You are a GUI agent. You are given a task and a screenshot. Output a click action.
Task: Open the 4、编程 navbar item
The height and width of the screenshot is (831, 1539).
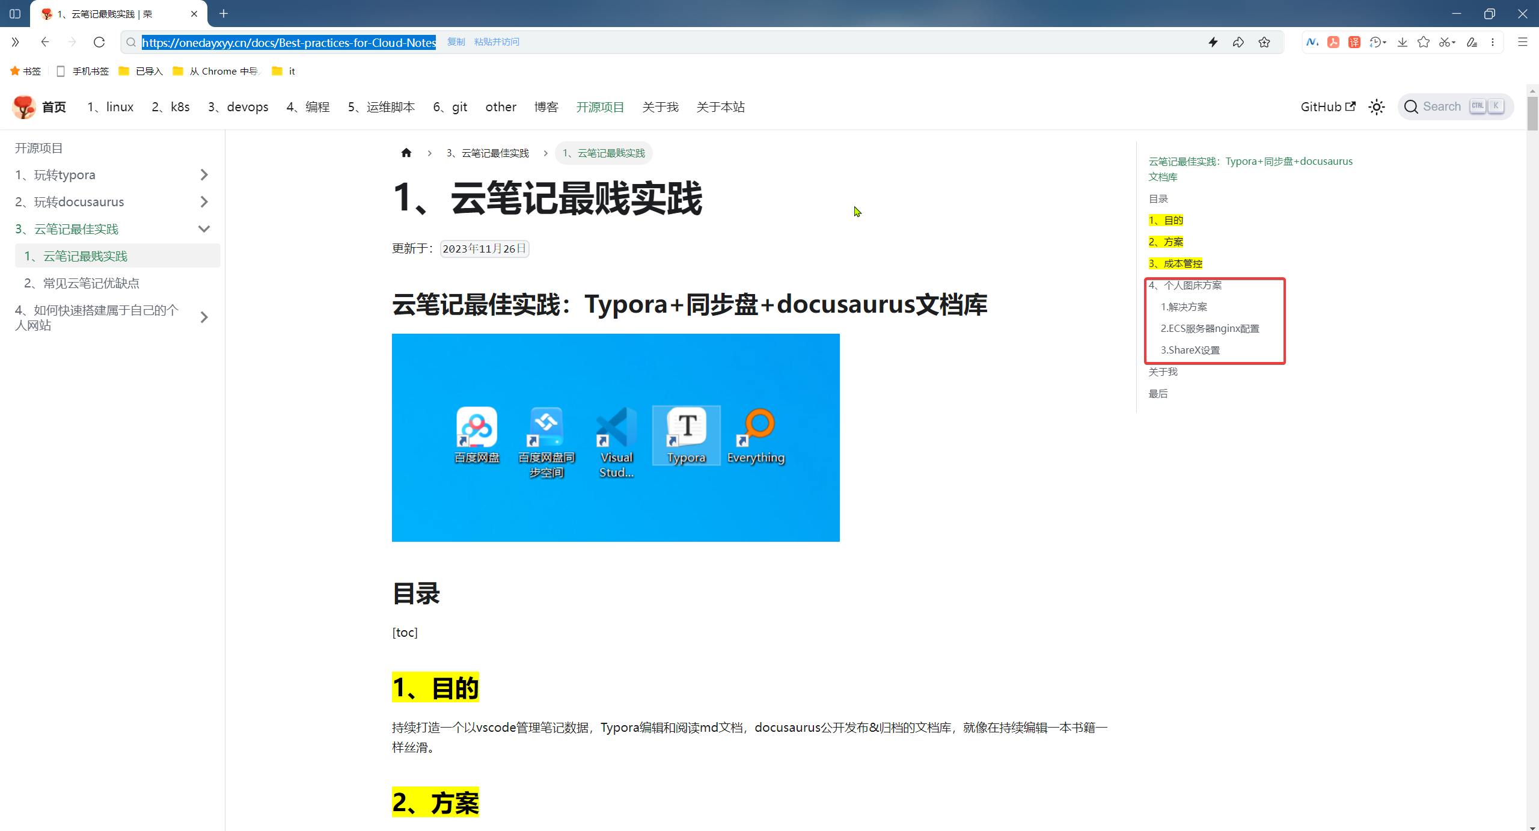[x=308, y=107]
